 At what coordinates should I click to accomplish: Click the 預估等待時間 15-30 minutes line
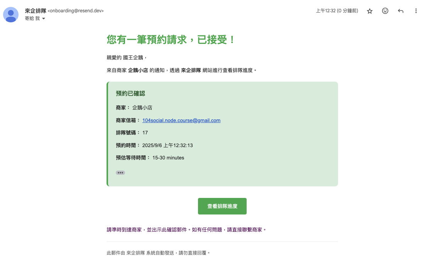150,158
